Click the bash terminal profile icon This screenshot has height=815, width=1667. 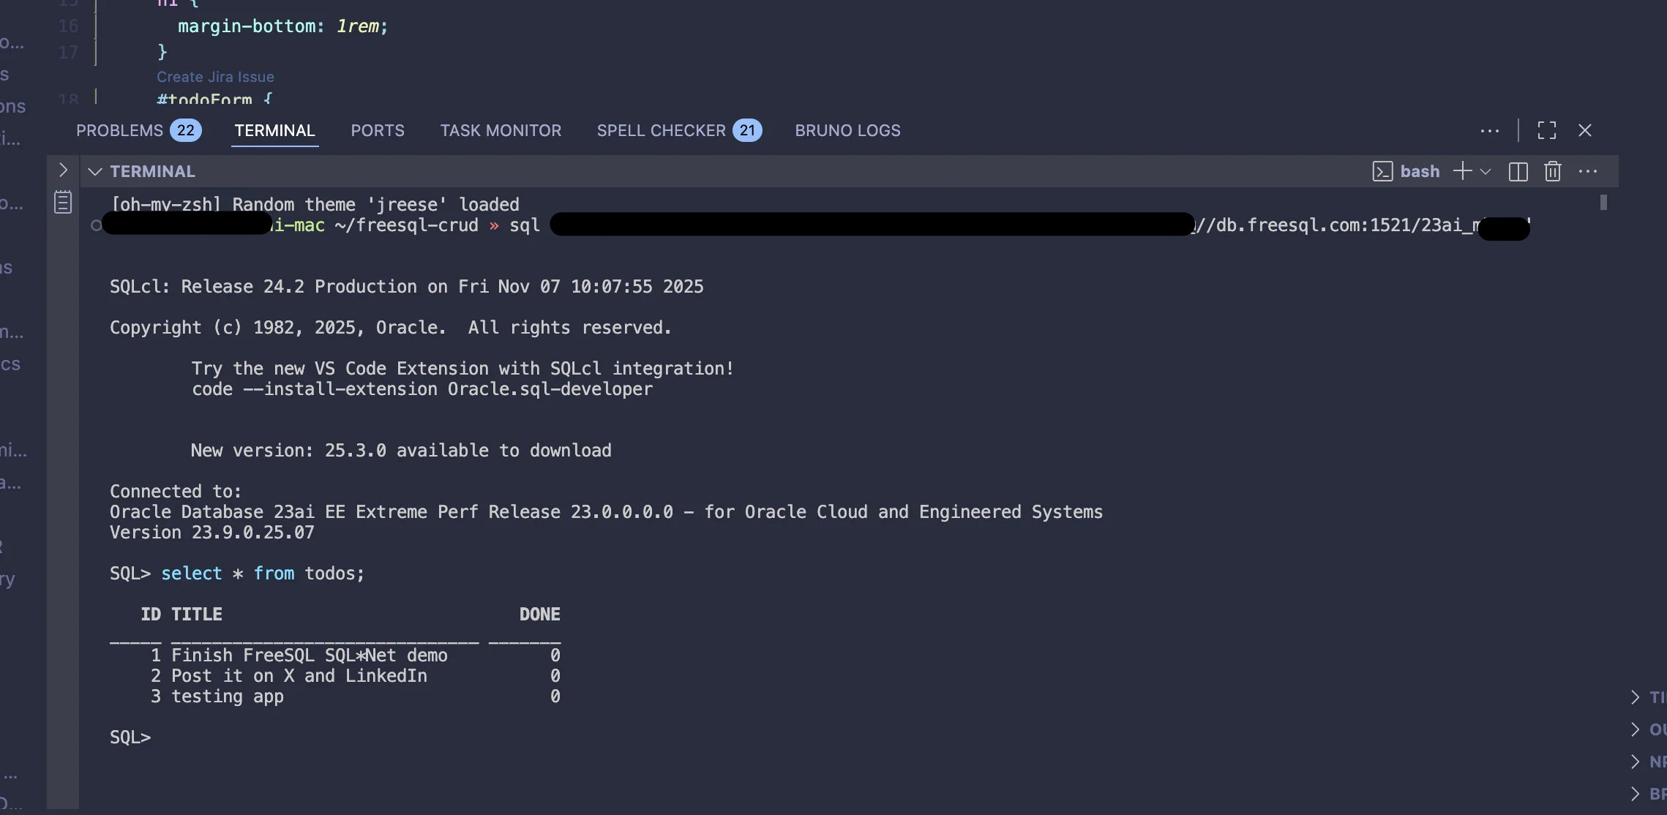coord(1382,172)
